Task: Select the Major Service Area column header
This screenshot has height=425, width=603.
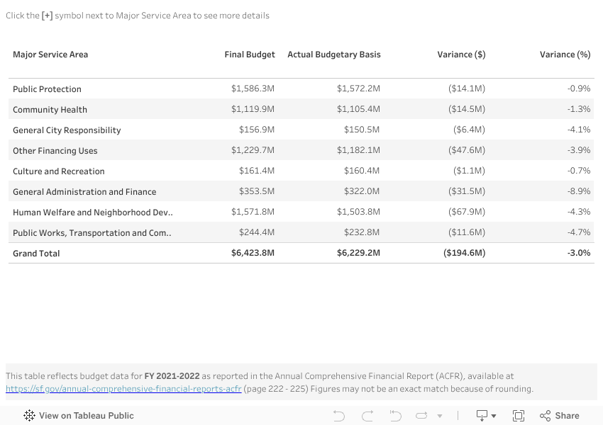Action: 50,55
